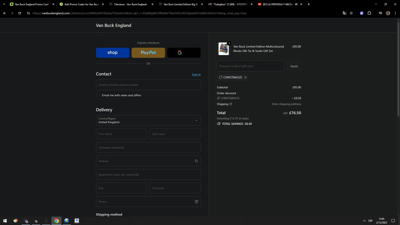Focus the Postcode field

click(175, 188)
